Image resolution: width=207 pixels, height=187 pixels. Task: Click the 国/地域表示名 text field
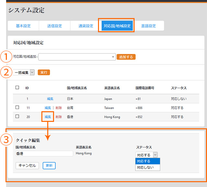click(x=44, y=154)
